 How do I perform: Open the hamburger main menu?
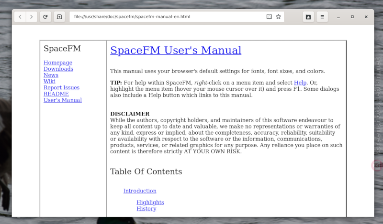[x=322, y=17]
